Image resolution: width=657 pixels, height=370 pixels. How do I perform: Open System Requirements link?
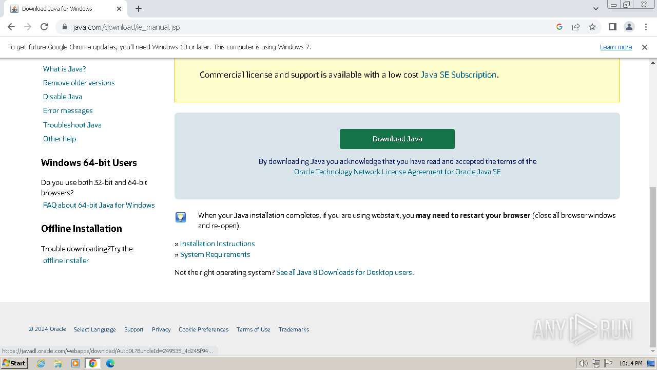tap(215, 254)
